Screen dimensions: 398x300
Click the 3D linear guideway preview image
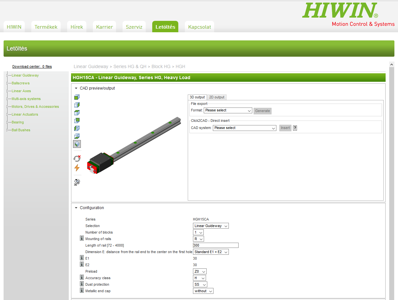[x=134, y=146]
